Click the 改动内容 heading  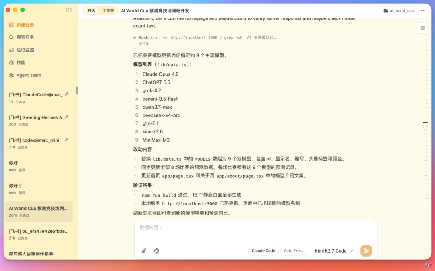(143, 149)
